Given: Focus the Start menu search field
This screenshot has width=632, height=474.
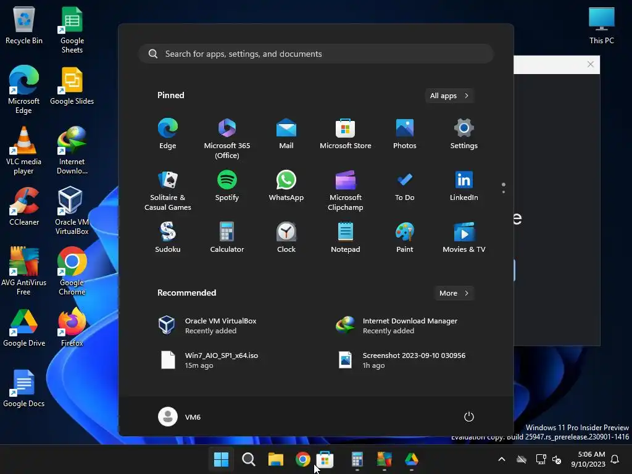Looking at the screenshot, I should (316, 54).
